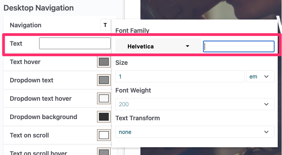Click the Navigation typography T icon

pos(105,25)
